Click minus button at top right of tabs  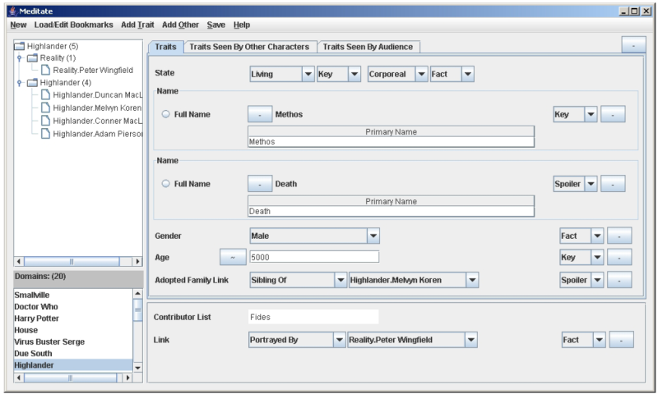(x=633, y=45)
